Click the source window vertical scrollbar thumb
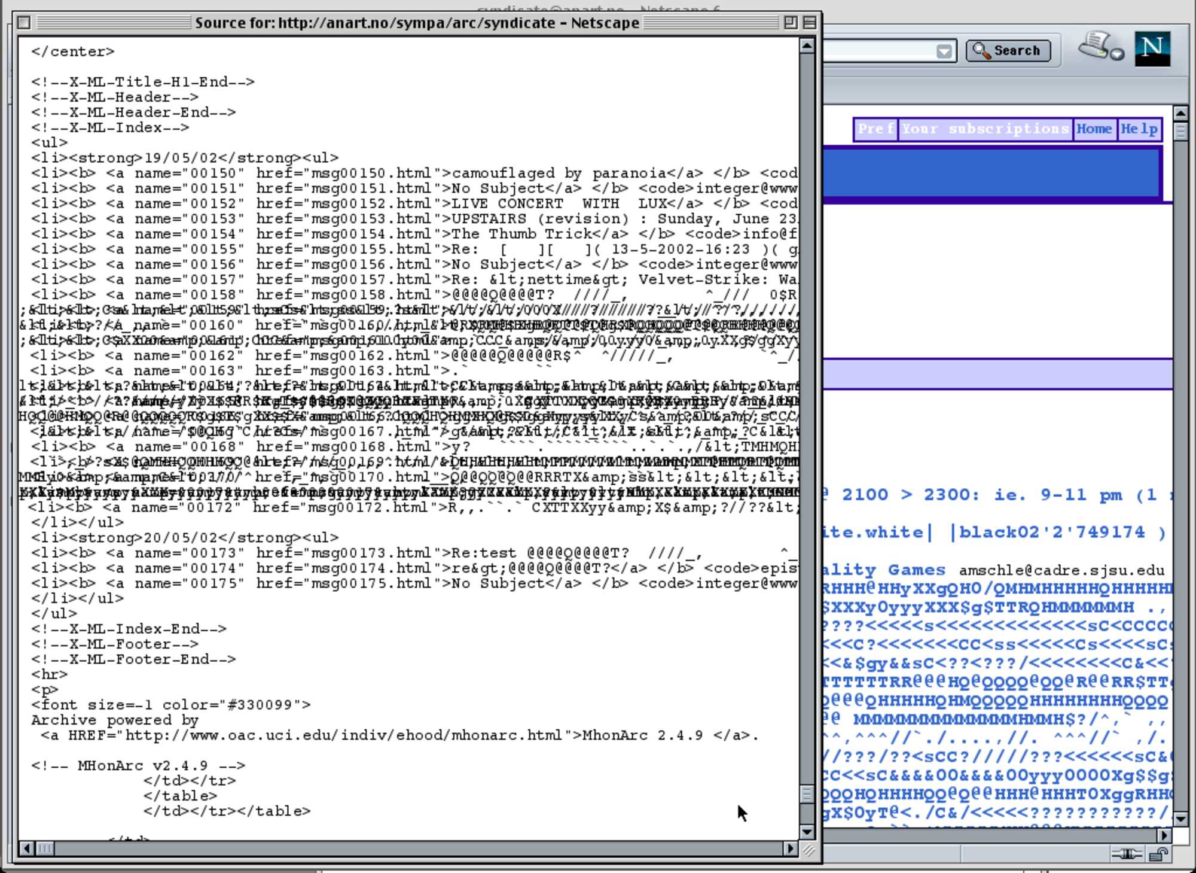The height and width of the screenshot is (873, 1196). 807,794
